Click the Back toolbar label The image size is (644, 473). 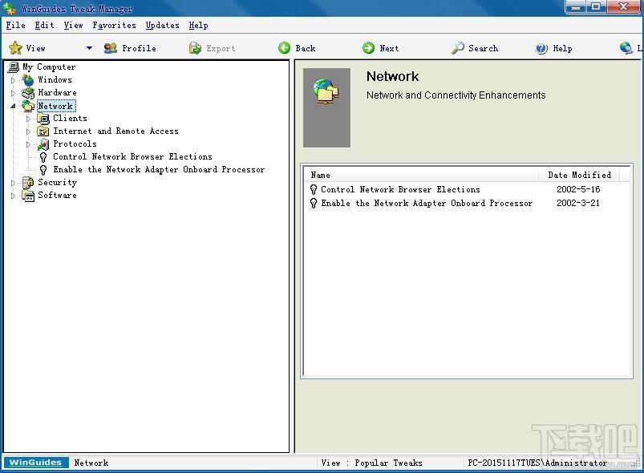[306, 48]
